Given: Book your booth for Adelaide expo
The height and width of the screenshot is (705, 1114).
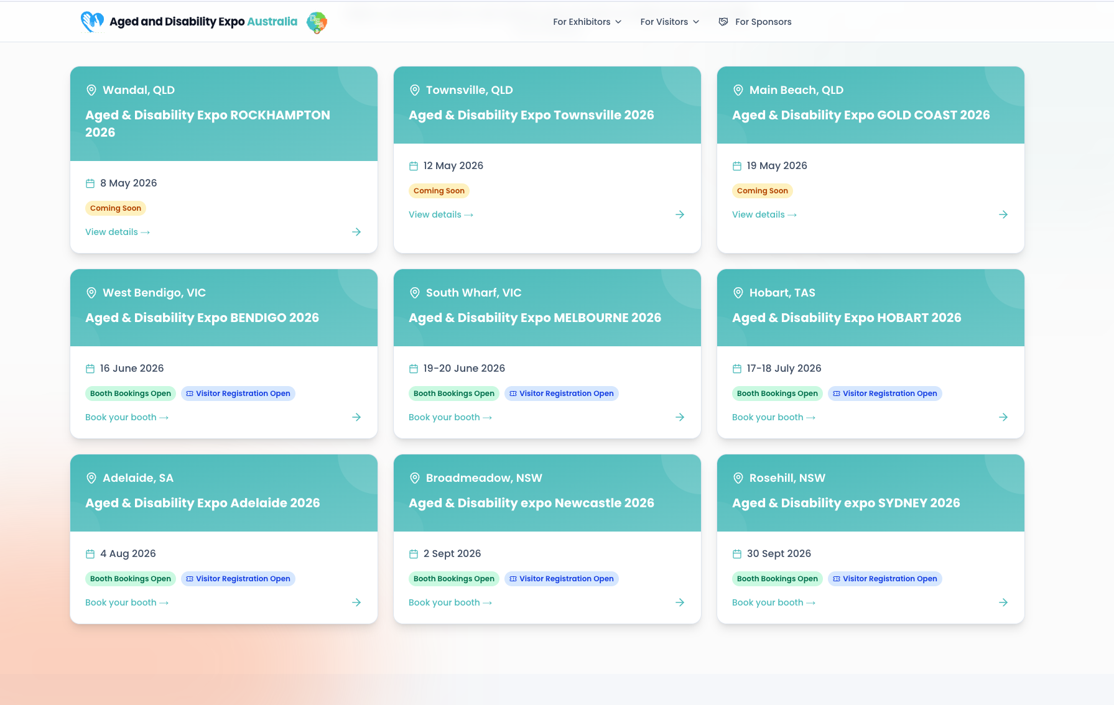Looking at the screenshot, I should tap(127, 602).
